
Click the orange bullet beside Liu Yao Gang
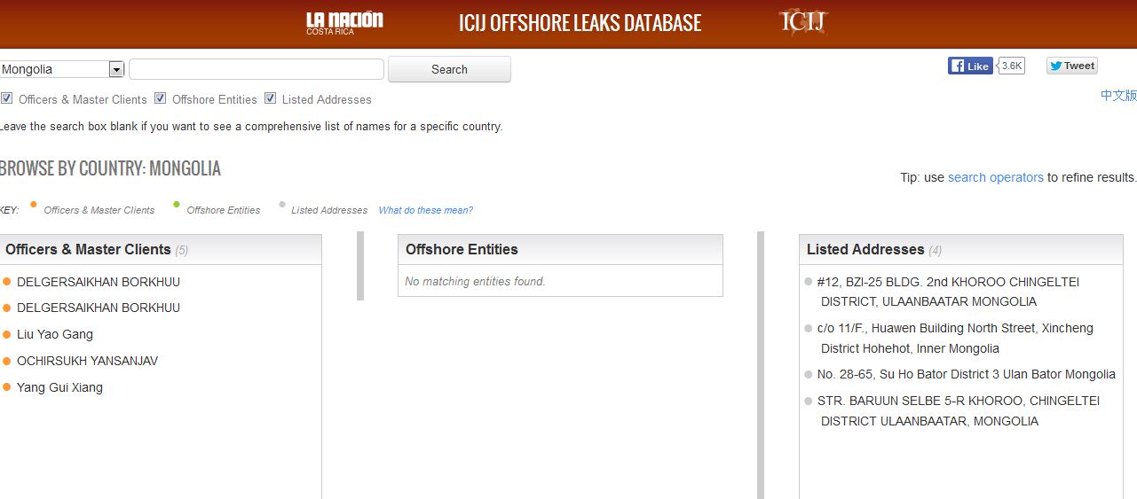pyautogui.click(x=7, y=334)
